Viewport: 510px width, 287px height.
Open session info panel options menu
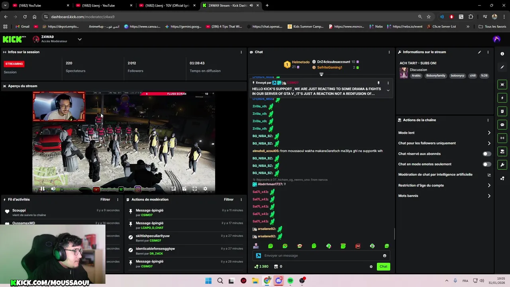point(241,52)
